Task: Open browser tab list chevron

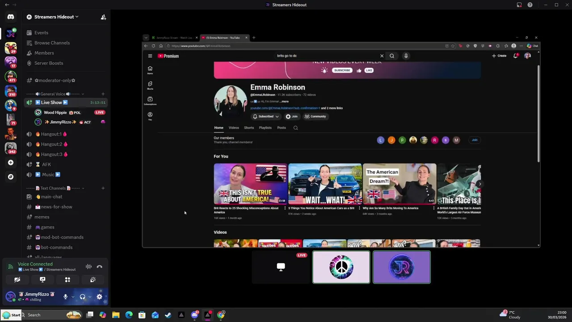Action: point(146,38)
